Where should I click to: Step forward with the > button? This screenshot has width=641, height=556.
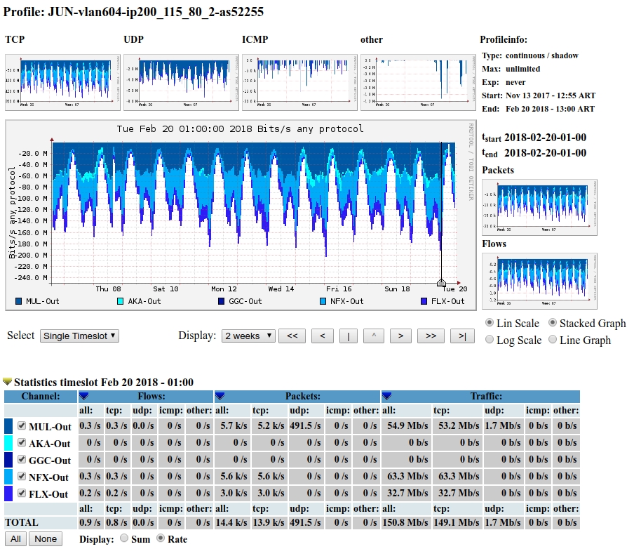tap(400, 336)
